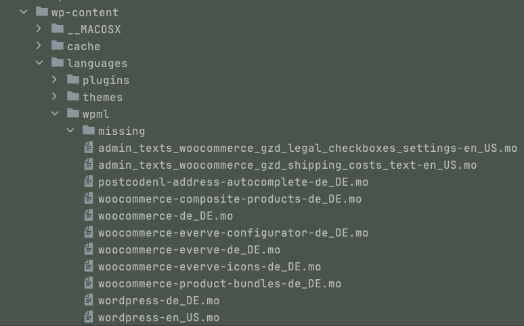Select admin_texts_woocommerce_gzd_shipping_costs_text-en_US.mo file
The height and width of the screenshot is (326, 524).
tap(288, 165)
